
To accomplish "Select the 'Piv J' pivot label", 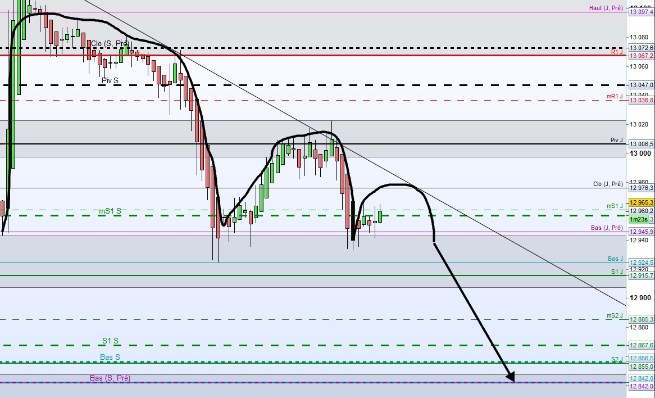I will coord(617,140).
